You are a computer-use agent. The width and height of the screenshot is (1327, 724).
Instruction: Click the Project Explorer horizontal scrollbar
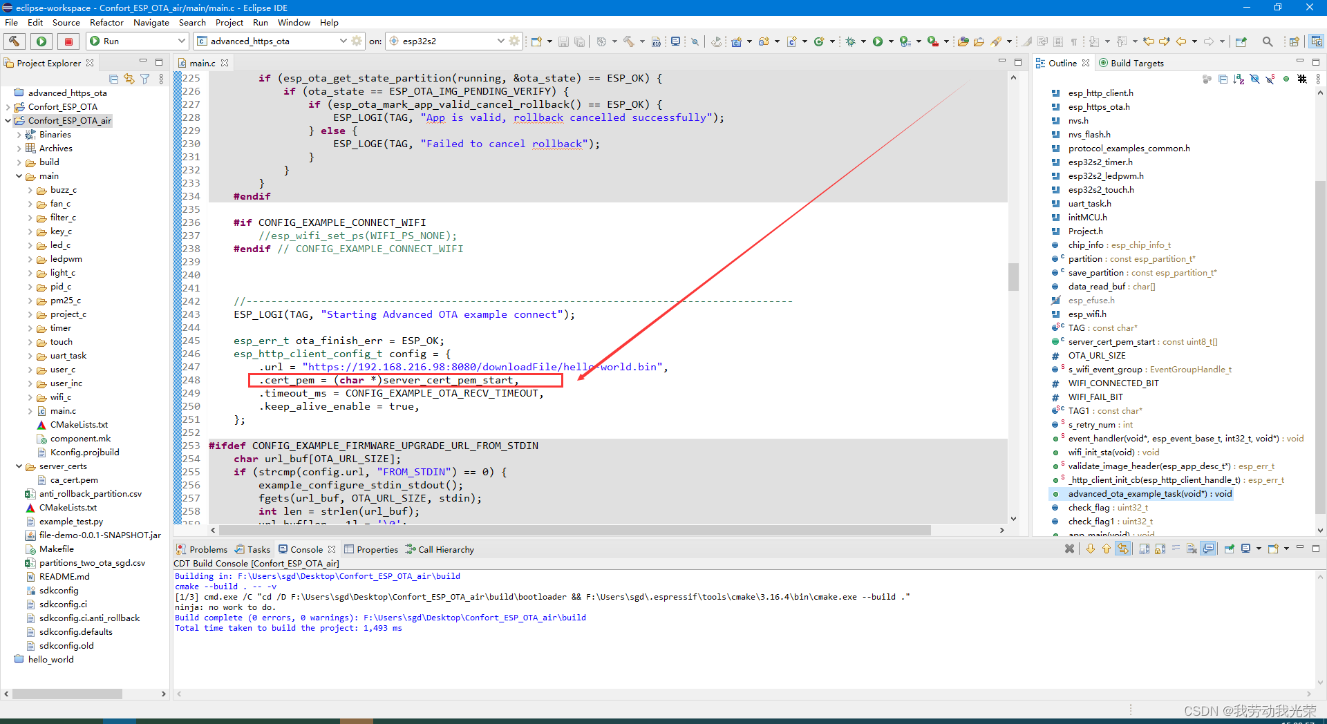coord(68,694)
